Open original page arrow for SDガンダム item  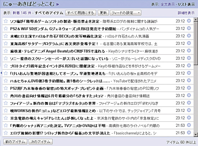189,28
